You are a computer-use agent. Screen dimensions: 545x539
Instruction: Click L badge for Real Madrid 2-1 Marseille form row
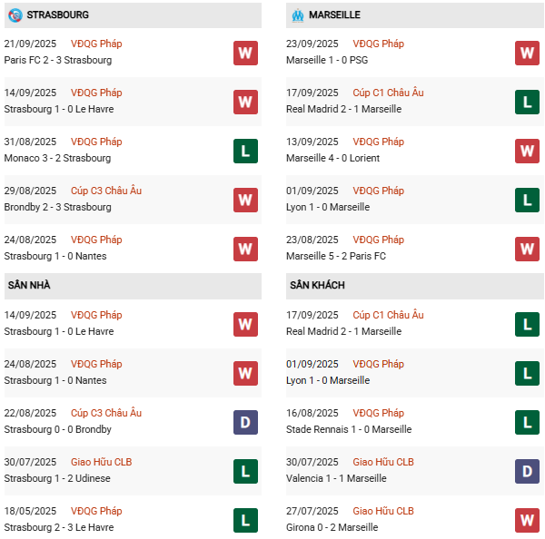pyautogui.click(x=527, y=102)
